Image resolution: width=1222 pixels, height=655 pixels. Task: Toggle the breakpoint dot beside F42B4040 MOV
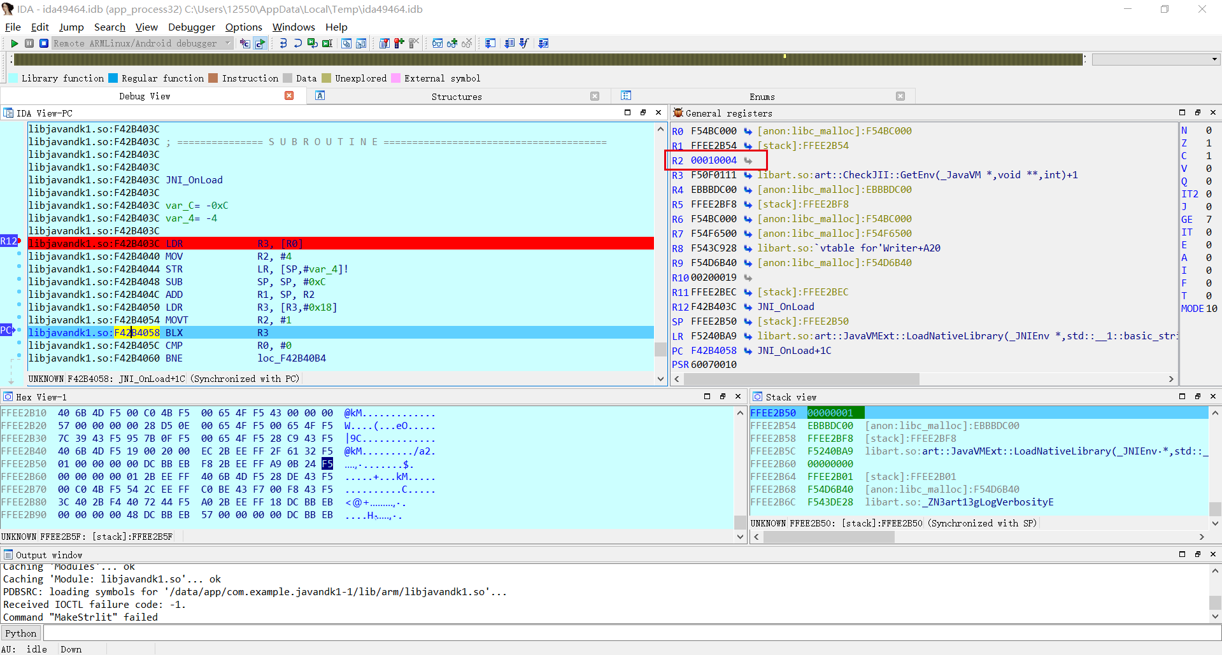tap(19, 254)
